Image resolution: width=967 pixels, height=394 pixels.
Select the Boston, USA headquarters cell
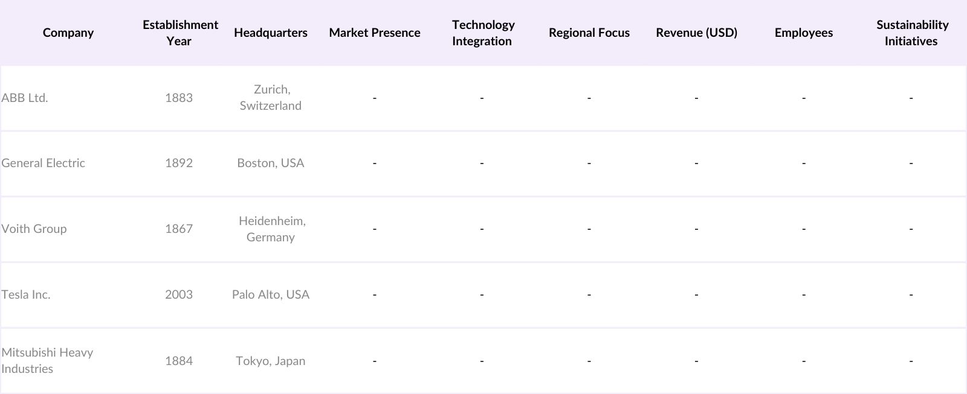(271, 163)
